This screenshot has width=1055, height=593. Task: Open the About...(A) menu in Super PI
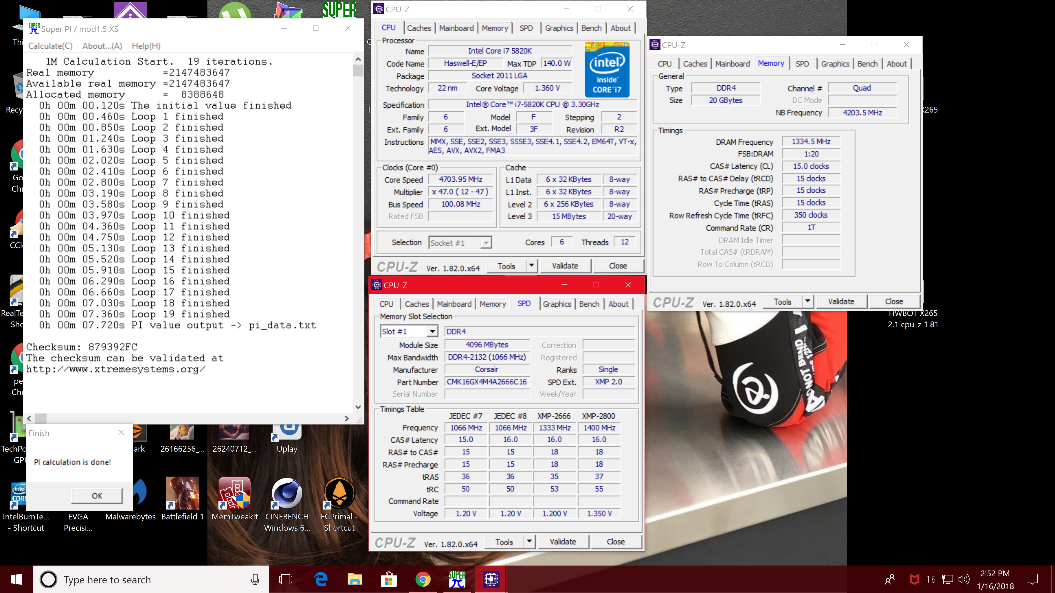[x=102, y=46]
